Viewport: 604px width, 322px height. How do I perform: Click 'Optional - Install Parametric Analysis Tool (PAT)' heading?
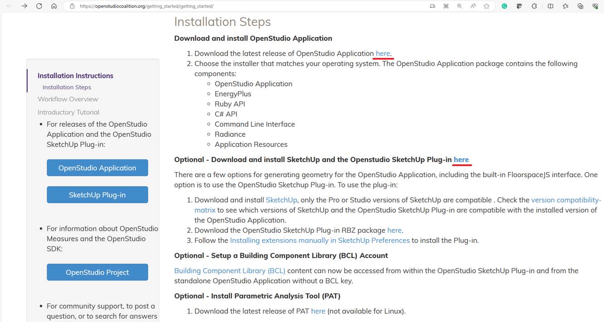[x=258, y=296]
